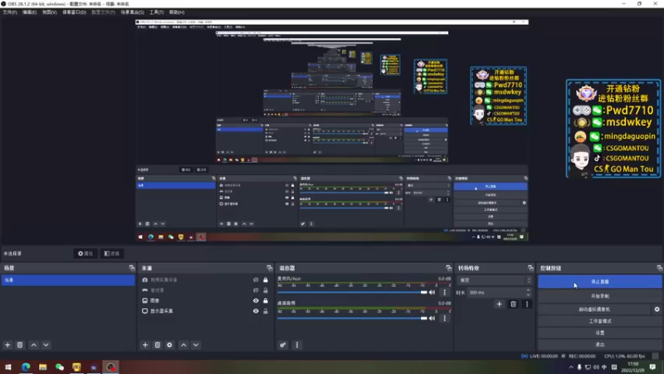Undock the Scene Transitions panel
Screen dimensions: 664x374
[530, 268]
